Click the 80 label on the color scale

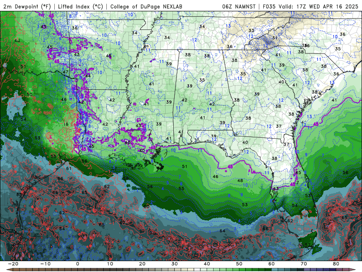coord(336,264)
